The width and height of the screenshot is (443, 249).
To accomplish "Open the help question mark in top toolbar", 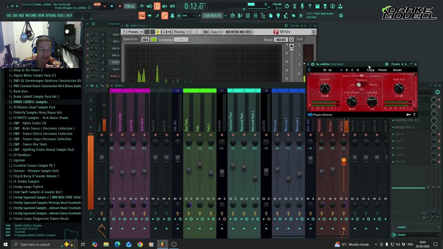I will click(x=310, y=6).
